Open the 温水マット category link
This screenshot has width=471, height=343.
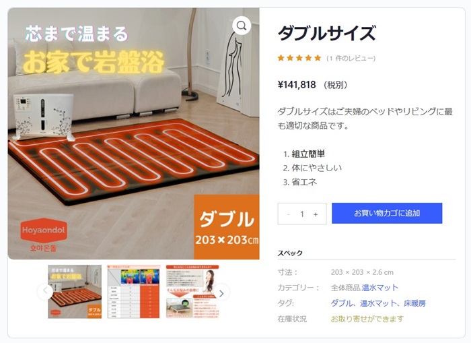[380, 288]
